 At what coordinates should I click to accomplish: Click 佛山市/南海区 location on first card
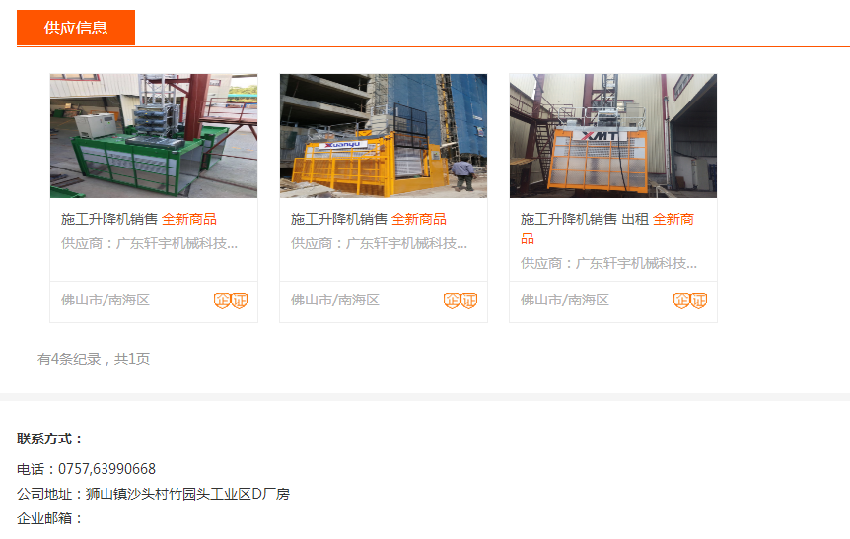[106, 301]
